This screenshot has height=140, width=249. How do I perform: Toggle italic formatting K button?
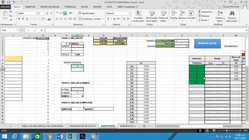(x=23, y=19)
